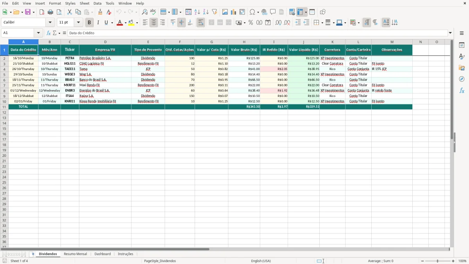Toggle Freeze Rows and Columns
The height and width of the screenshot is (264, 469).
pos(300,12)
